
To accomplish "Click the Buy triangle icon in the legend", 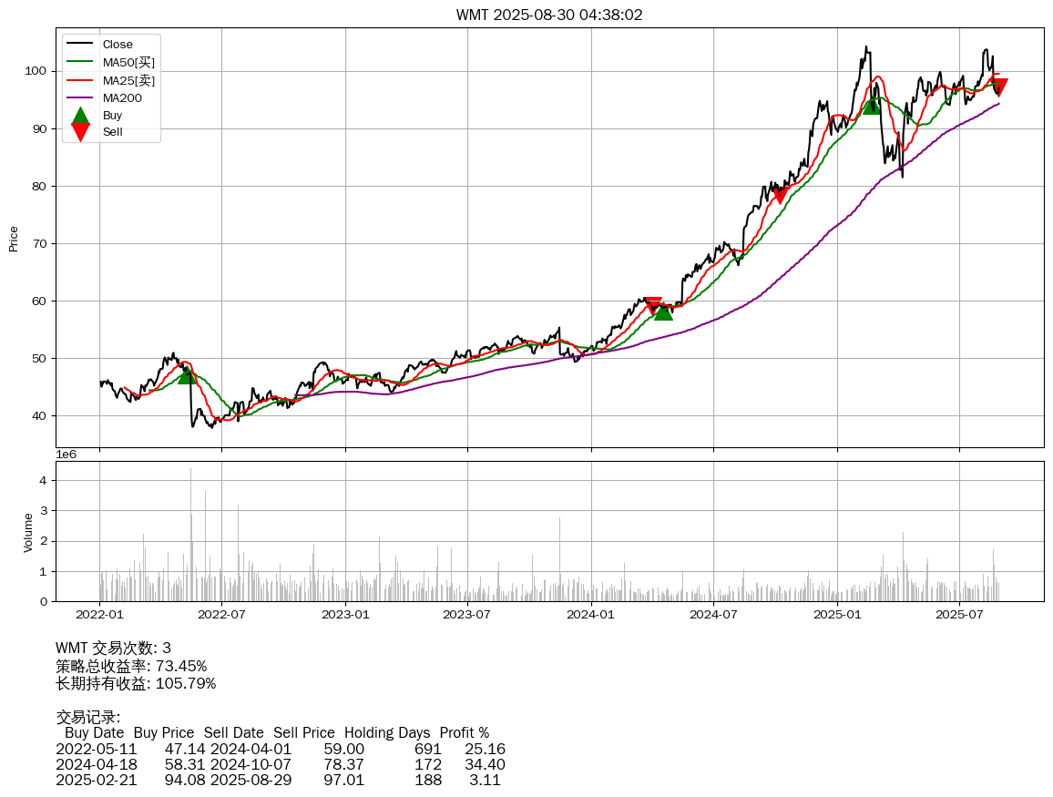I will tap(80, 116).
